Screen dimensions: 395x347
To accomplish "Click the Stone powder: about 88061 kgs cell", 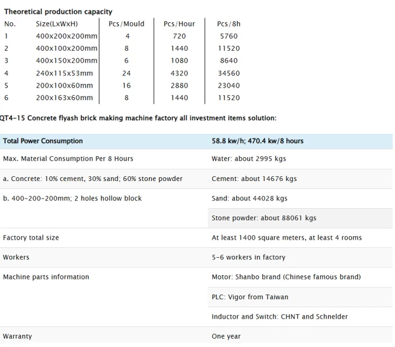I will pyautogui.click(x=264, y=218).
